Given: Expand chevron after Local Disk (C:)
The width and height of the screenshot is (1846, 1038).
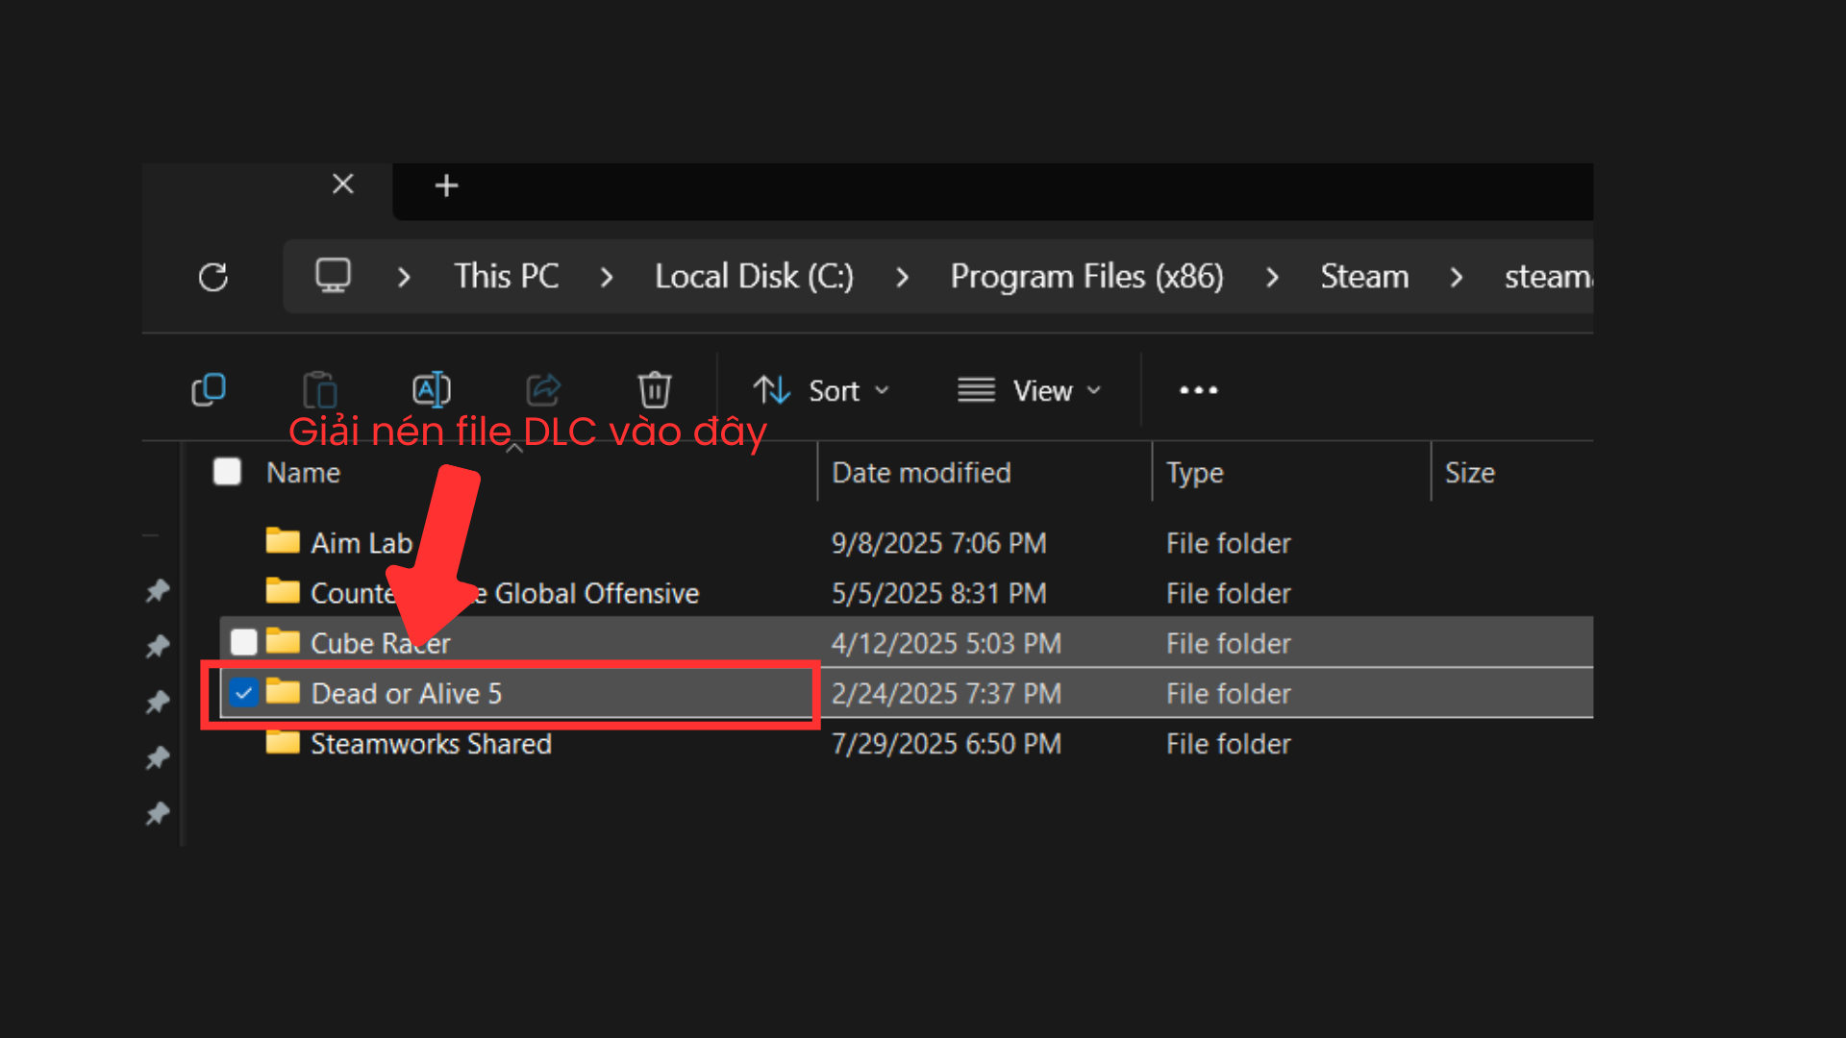Looking at the screenshot, I should pyautogui.click(x=902, y=278).
